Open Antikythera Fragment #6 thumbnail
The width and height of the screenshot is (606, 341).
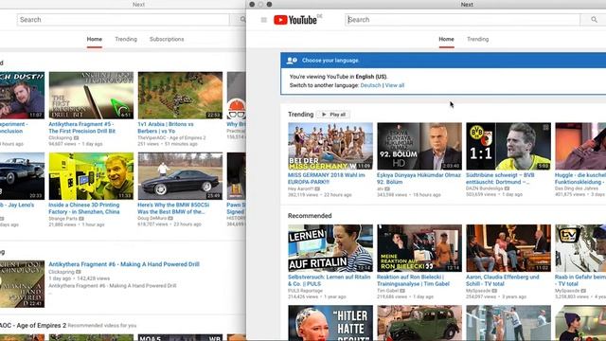click(x=22, y=284)
